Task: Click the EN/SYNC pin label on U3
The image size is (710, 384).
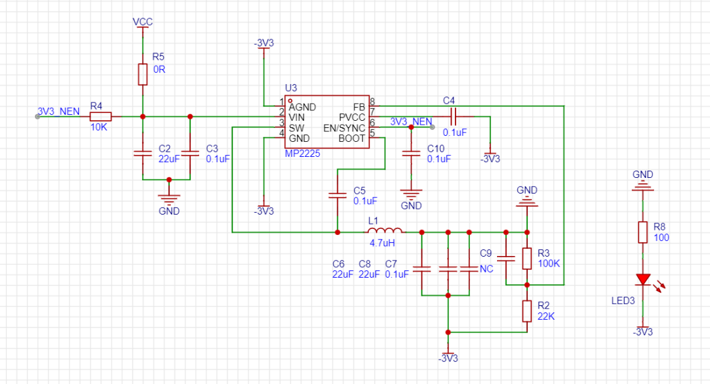Action: point(344,127)
